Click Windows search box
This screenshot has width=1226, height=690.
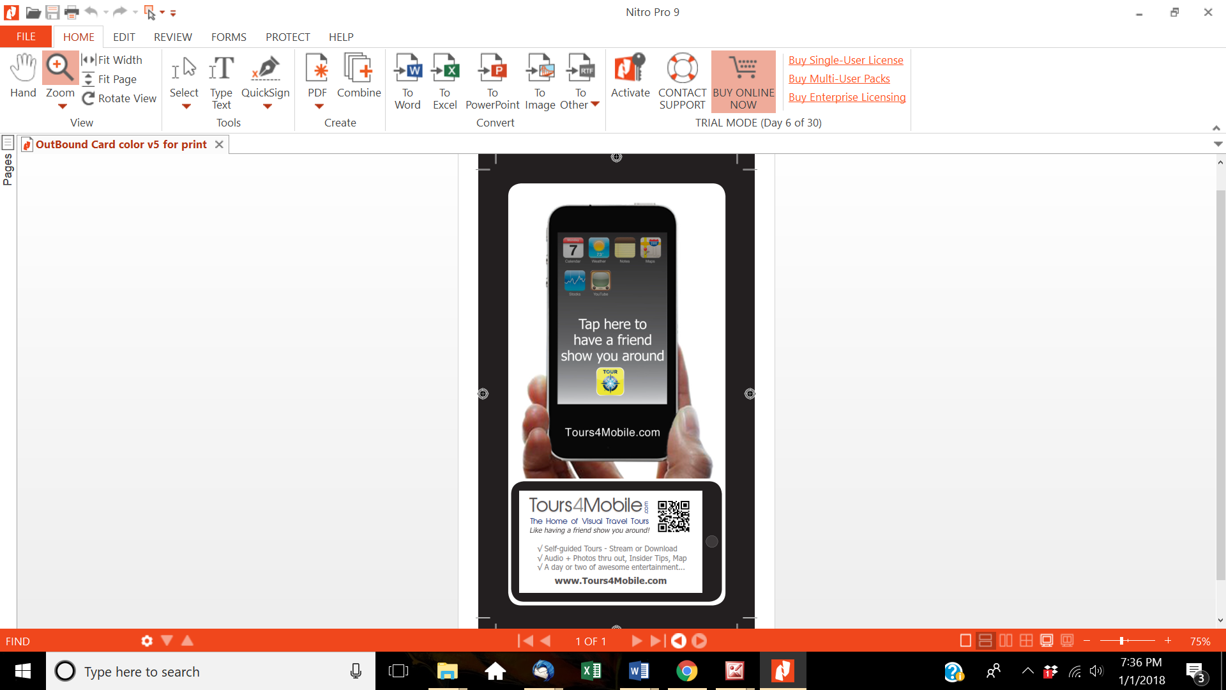point(211,671)
